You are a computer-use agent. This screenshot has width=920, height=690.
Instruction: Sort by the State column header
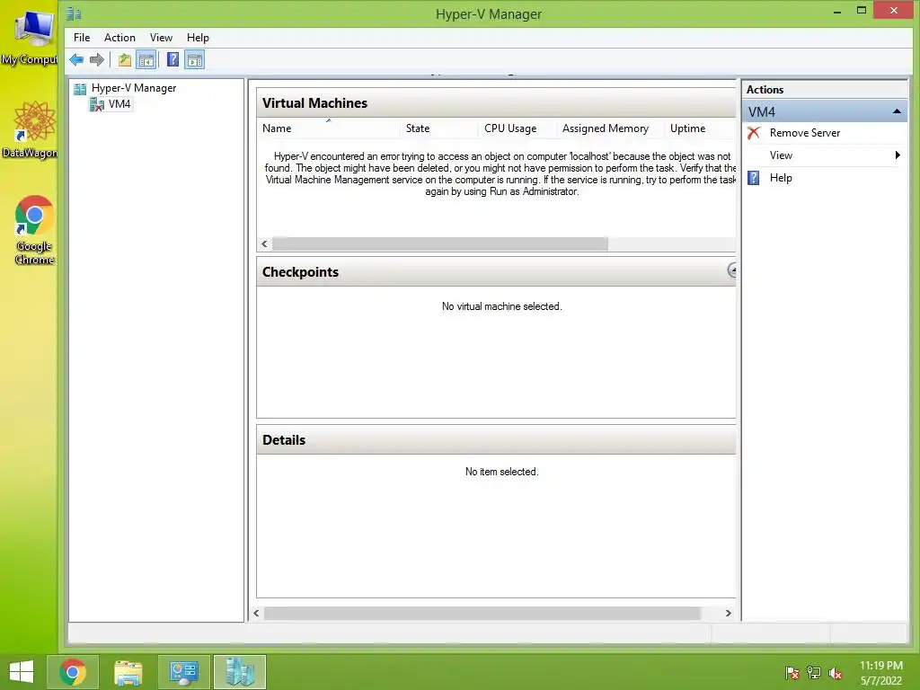439,128
